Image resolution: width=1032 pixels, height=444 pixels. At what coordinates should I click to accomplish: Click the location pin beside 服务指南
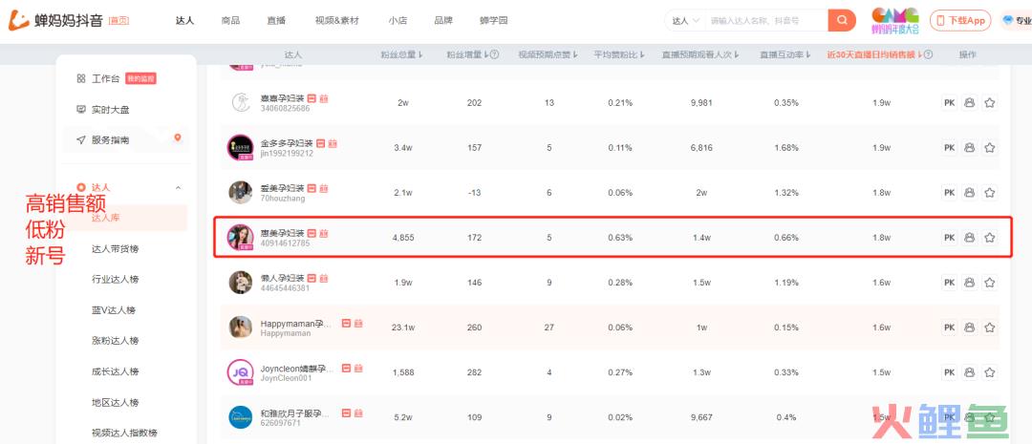coord(177,137)
